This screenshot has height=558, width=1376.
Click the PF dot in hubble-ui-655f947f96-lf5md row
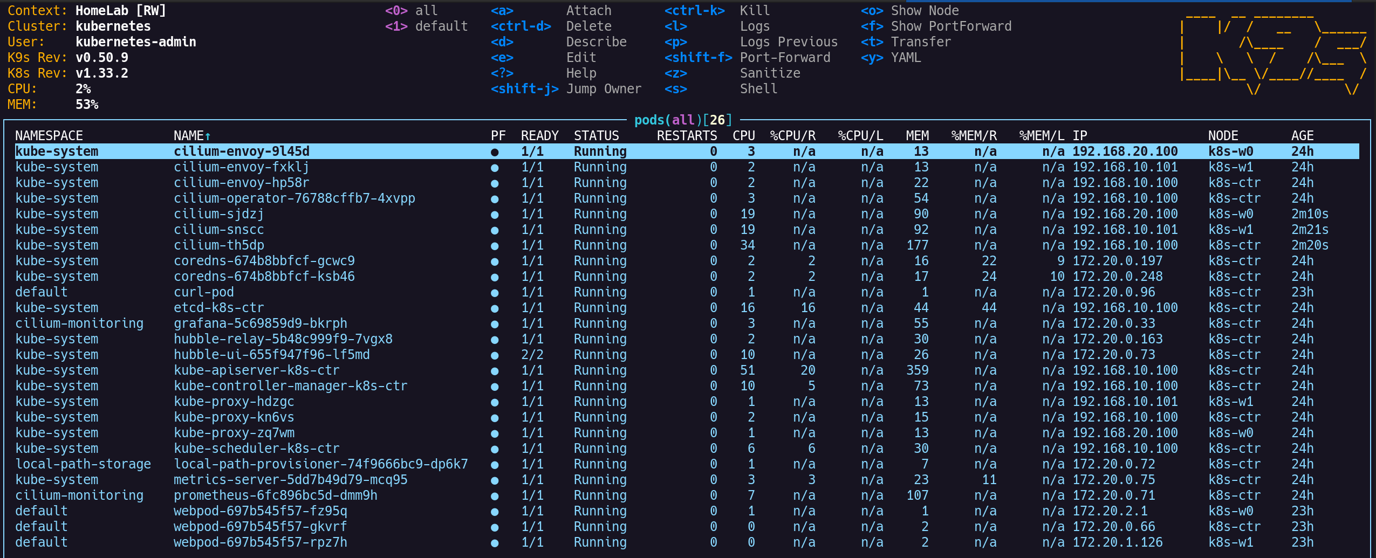pos(495,355)
